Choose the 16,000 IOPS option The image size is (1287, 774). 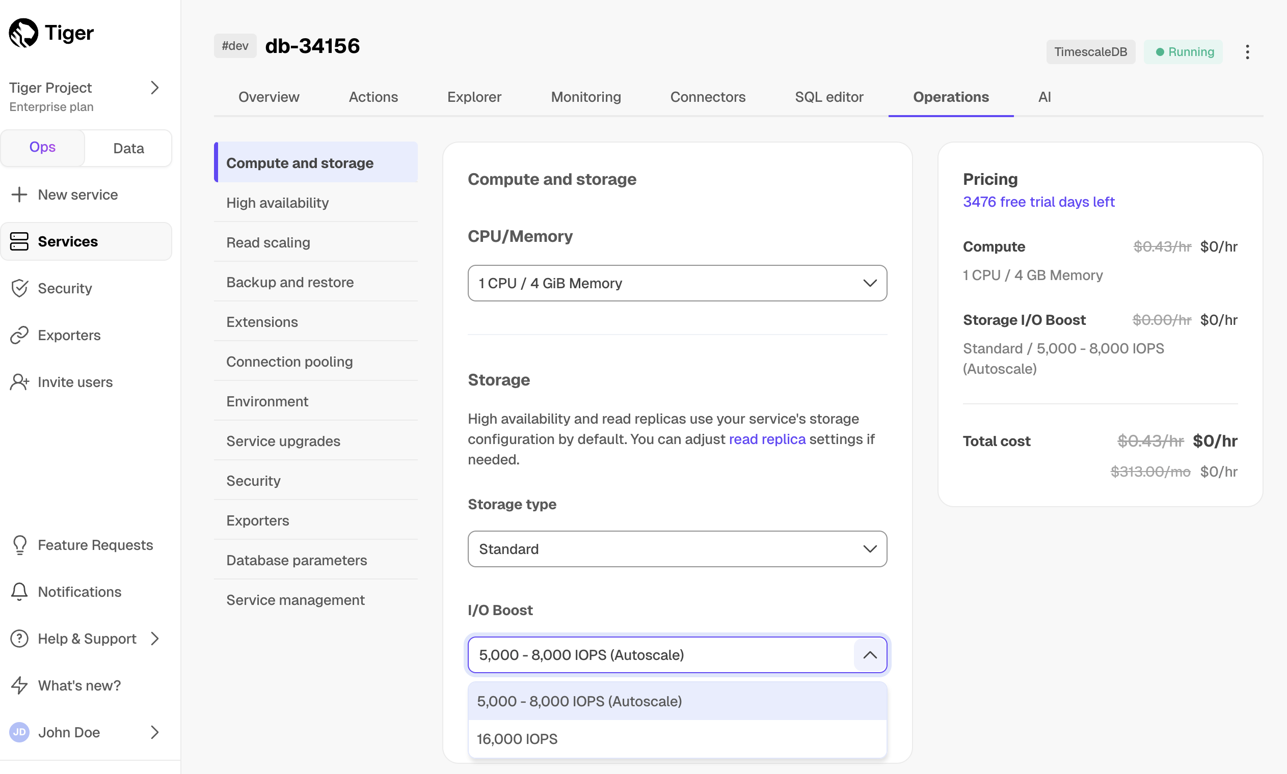(x=517, y=739)
